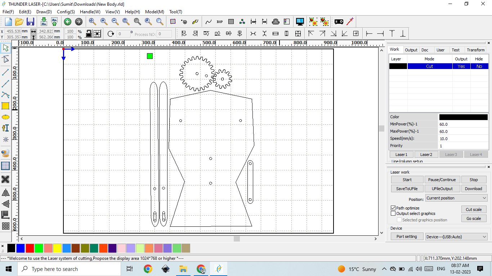The width and height of the screenshot is (492, 276).
Task: Enable Output select graphics checkbox
Action: click(x=393, y=213)
